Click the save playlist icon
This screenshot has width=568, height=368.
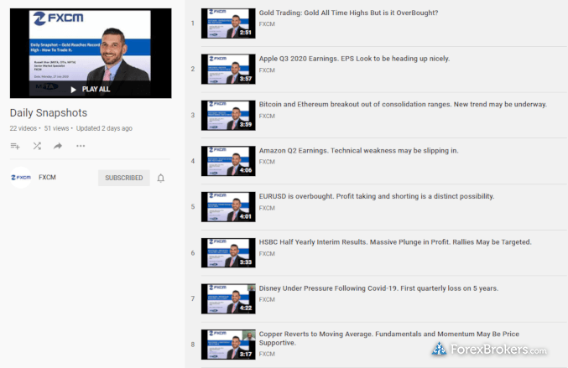pyautogui.click(x=15, y=146)
